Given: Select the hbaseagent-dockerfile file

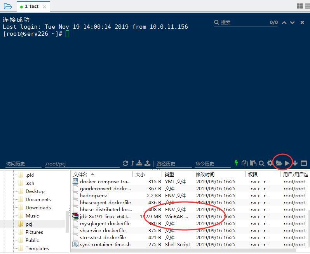Looking at the screenshot, I should (x=105, y=203).
